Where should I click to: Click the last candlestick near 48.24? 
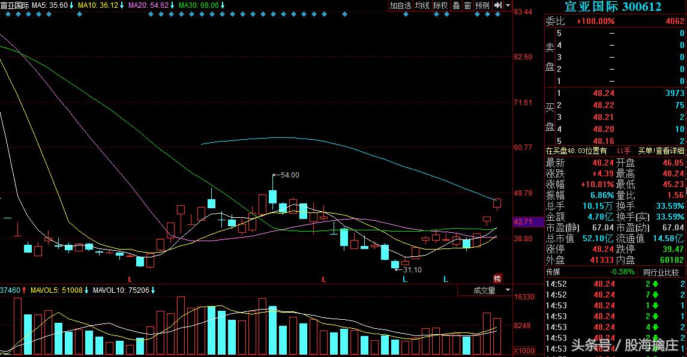tap(497, 203)
